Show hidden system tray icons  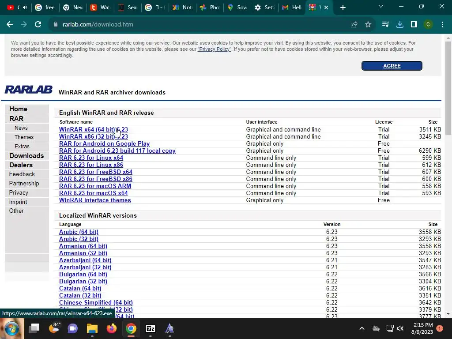tap(362, 328)
